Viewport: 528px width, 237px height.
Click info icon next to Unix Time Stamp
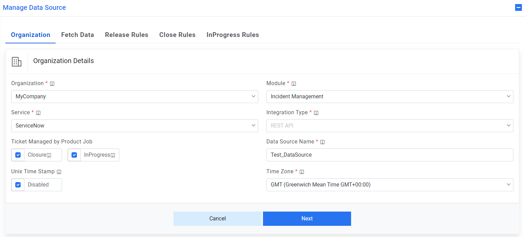coord(59,172)
